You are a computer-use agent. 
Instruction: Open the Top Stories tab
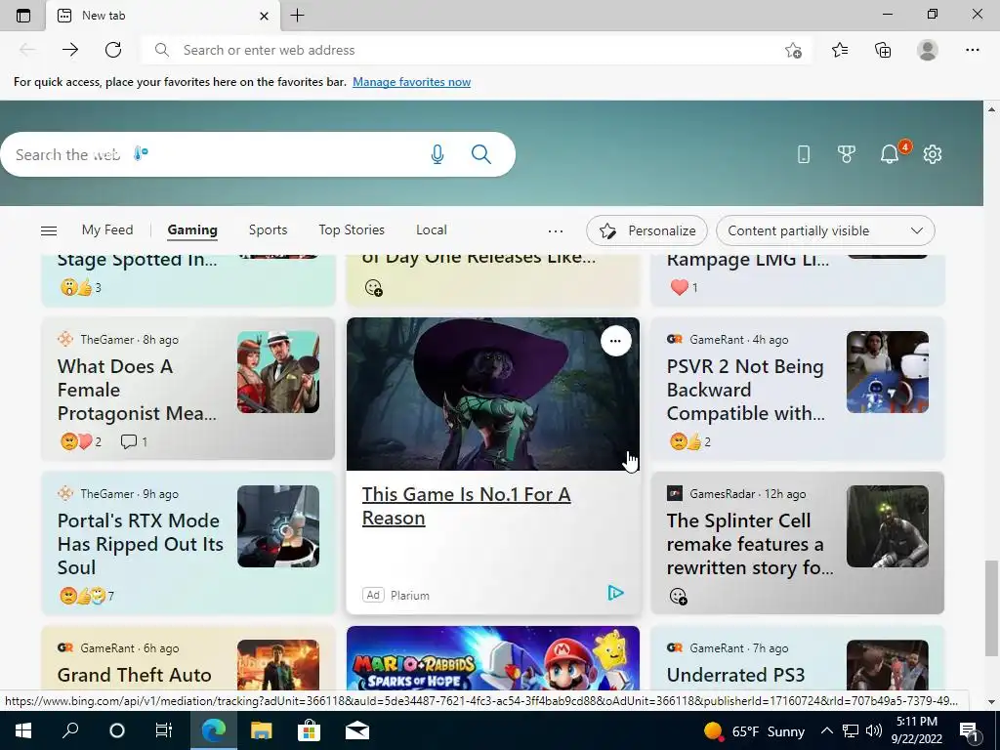coord(352,229)
